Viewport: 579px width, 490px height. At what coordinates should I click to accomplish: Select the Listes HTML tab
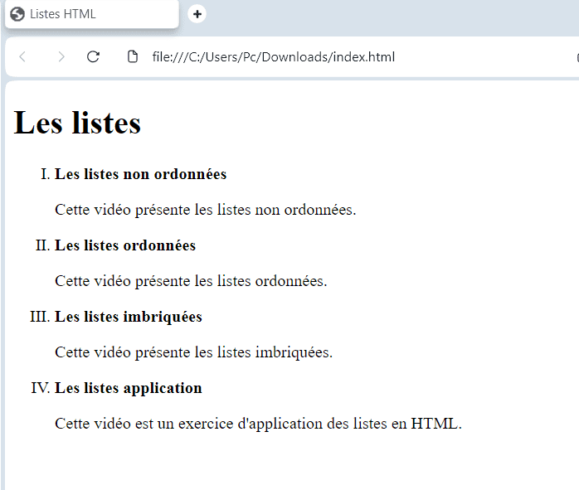[x=91, y=14]
